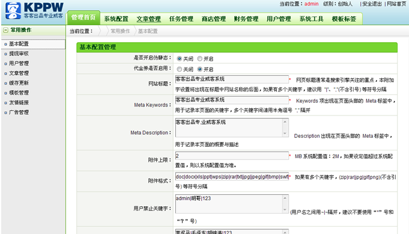
Task: Click 基本配置 in the breadcrumb
Action: pos(148,31)
